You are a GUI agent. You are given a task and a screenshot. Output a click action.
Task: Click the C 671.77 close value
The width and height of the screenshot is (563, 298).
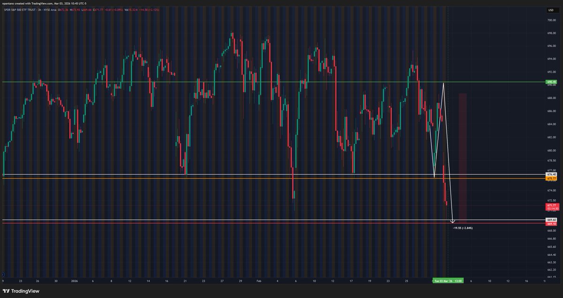click(98, 10)
